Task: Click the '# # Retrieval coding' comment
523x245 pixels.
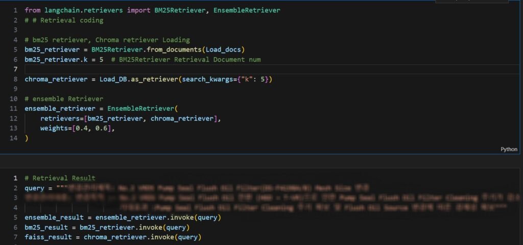Action: tap(64, 20)
